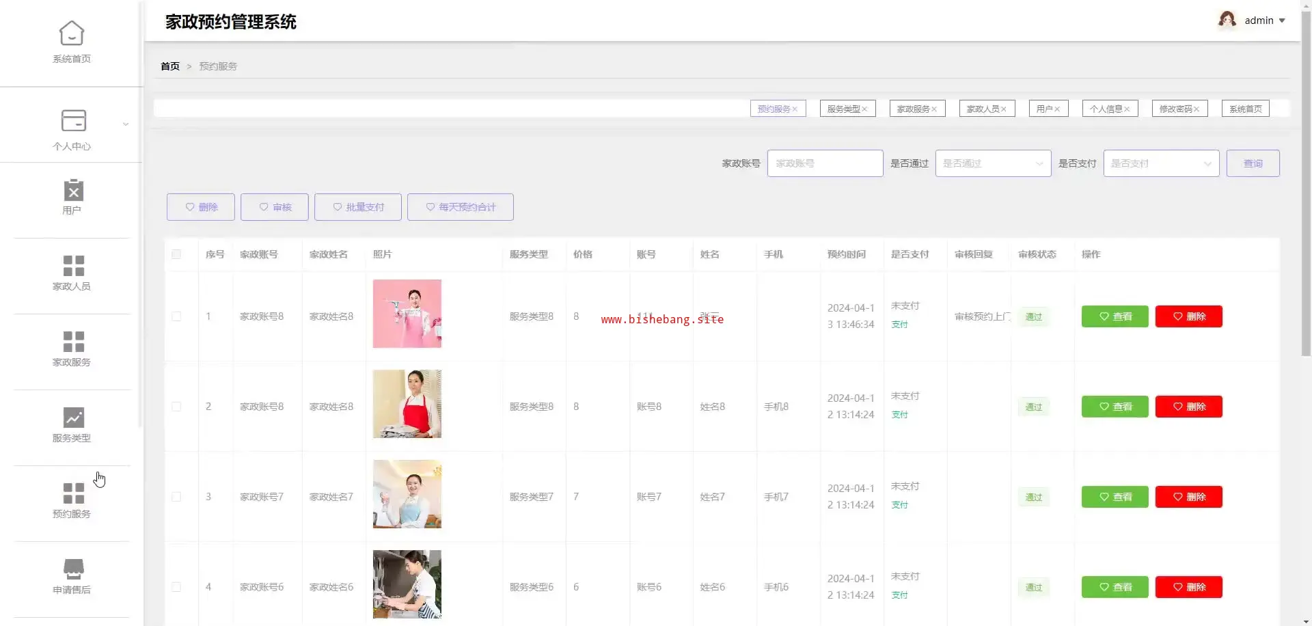Click the 支付 link in row 3
Image resolution: width=1312 pixels, height=626 pixels.
tap(900, 505)
